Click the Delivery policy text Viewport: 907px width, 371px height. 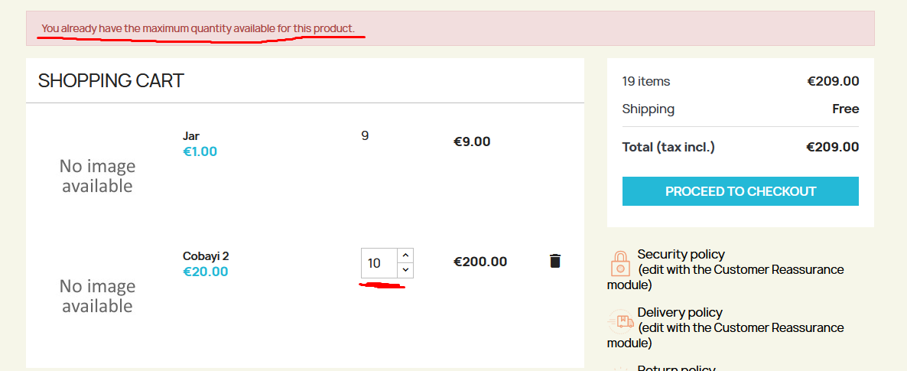tap(680, 313)
